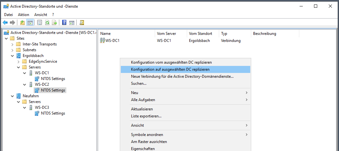Open Ansicht submenu in context menu
Image resolution: width=339 pixels, height=151 pixels.
(185, 125)
